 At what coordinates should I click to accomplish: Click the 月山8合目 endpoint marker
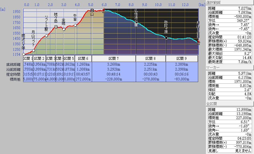(198, 42)
